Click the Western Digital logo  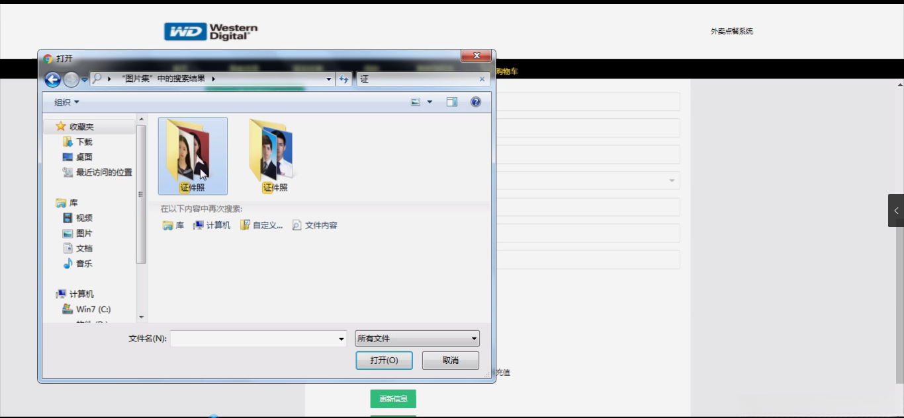pyautogui.click(x=211, y=32)
